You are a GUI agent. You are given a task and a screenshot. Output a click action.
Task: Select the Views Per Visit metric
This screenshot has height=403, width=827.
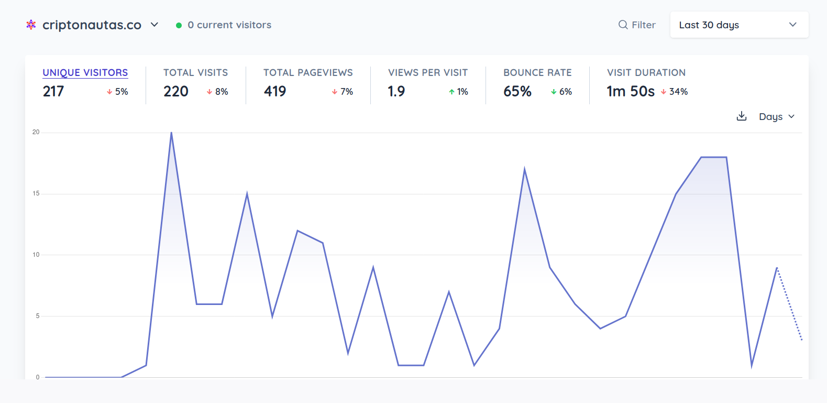tap(427, 73)
